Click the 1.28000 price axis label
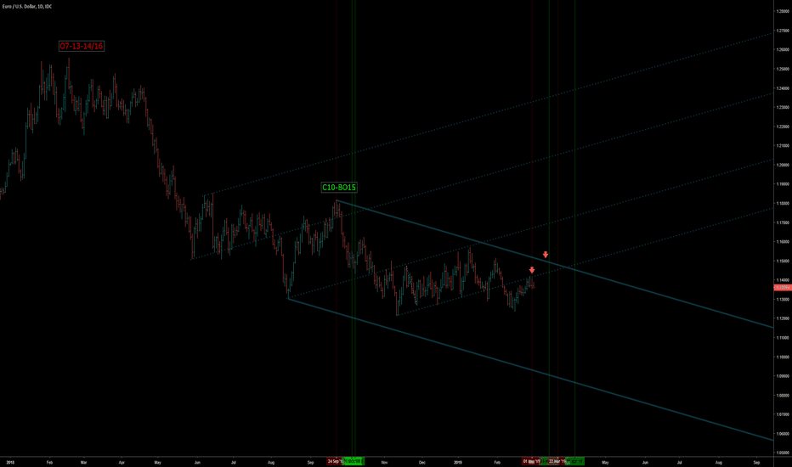Screen dimensions: 792x467 783,11
